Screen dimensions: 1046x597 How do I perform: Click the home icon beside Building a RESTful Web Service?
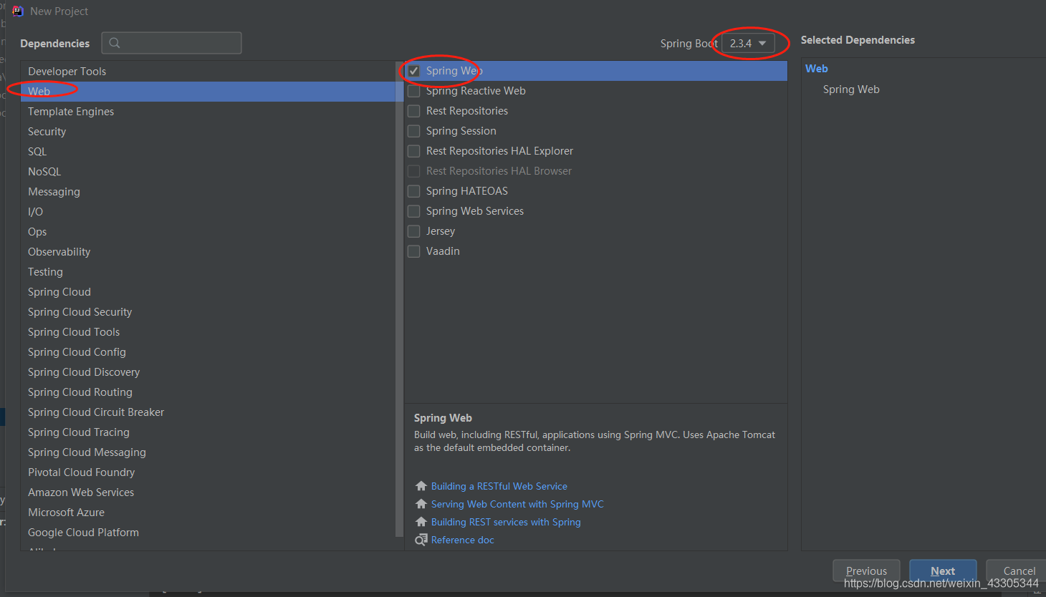click(421, 486)
